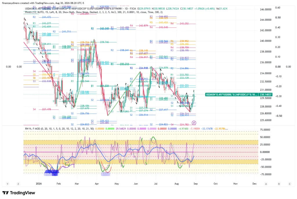Click 244.00000 on the price axis
The width and height of the screenshot is (297, 199).
(x=266, y=20)
